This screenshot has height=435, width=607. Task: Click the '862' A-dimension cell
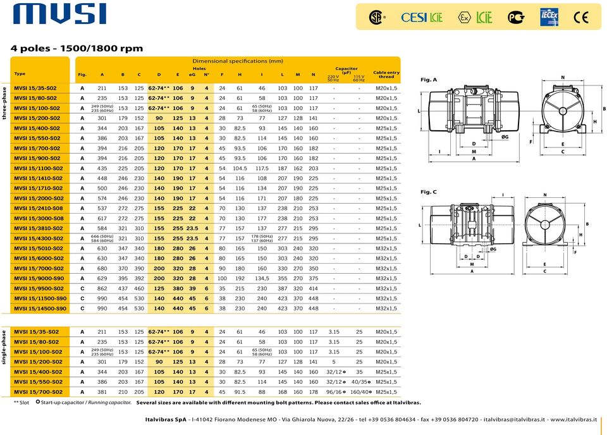pos(102,288)
